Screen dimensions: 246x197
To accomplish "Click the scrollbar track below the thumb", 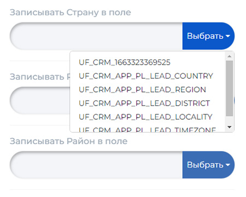I will pos(230,120).
